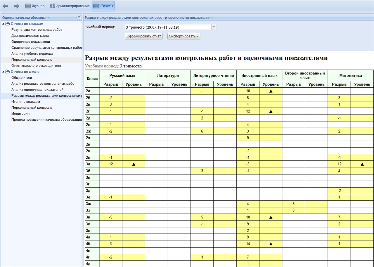Select Анализ учебного периода
Image resolution: width=374 pixels, height=267 pixels.
coord(32,54)
